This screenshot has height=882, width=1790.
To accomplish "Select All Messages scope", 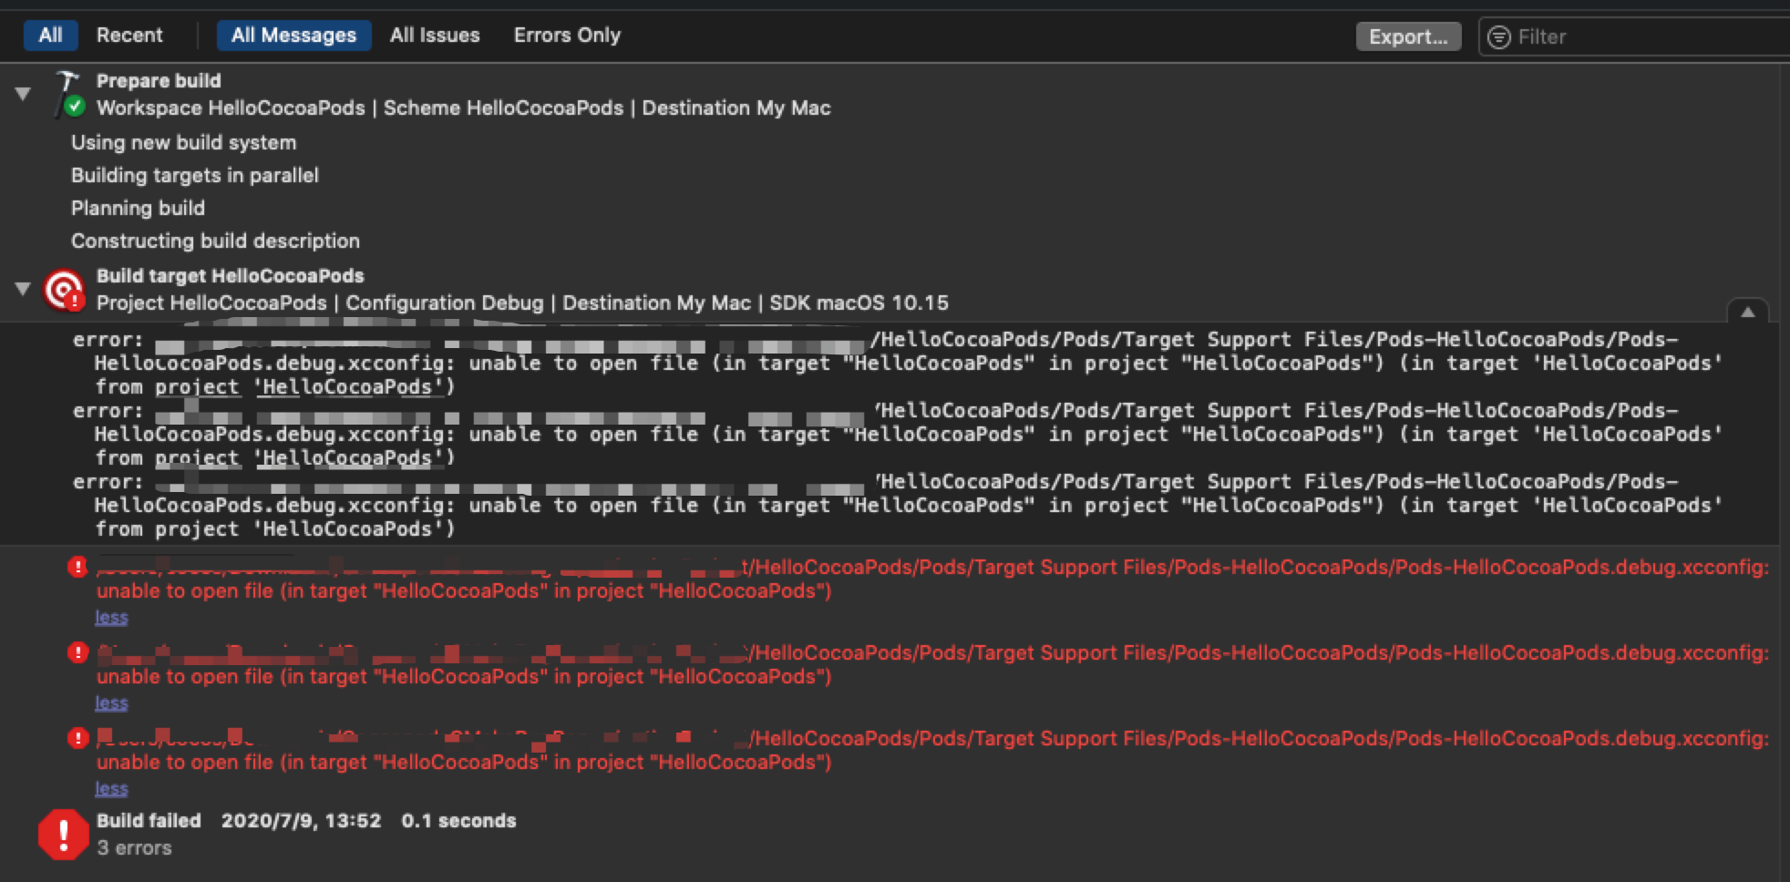I will [x=293, y=36].
